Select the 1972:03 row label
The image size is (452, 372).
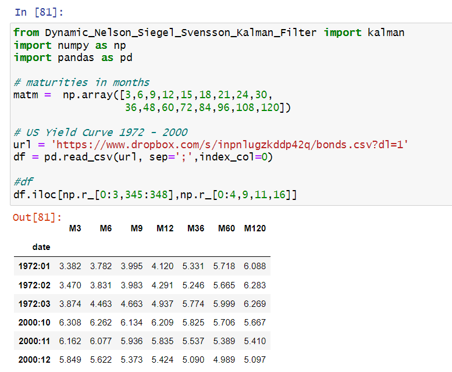[34, 304]
